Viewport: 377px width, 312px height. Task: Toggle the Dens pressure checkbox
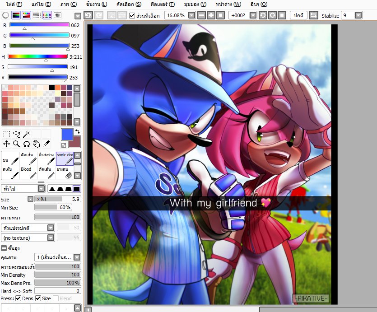click(18, 298)
